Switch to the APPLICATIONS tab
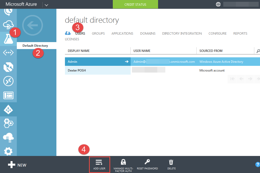Image resolution: width=260 pixels, height=173 pixels. (x=122, y=34)
